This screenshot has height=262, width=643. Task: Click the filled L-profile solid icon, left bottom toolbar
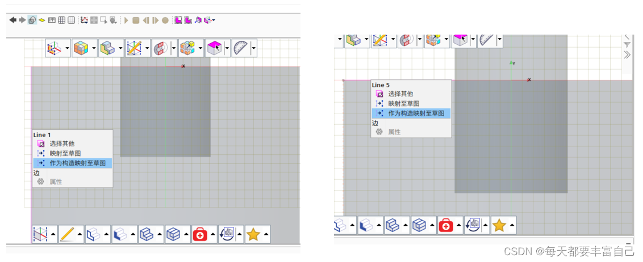click(x=120, y=234)
